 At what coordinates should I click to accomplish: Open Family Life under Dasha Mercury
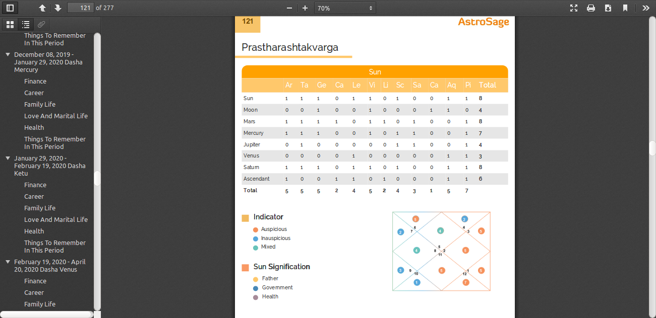point(40,104)
